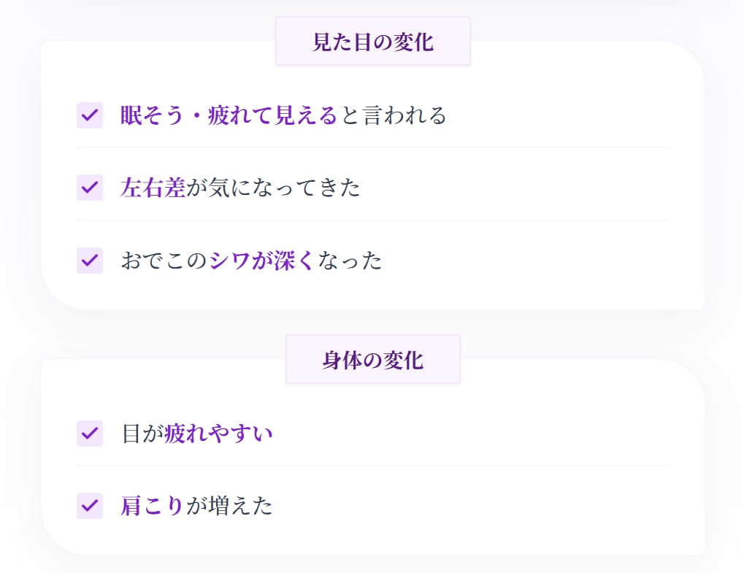Click the が増えた text

229,505
